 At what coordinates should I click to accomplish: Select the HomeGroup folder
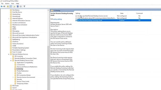16,16
